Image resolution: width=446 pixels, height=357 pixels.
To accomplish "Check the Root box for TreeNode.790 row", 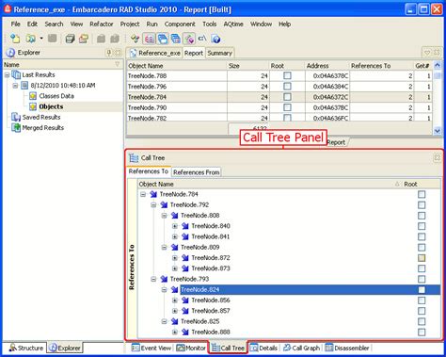I will pos(287,107).
